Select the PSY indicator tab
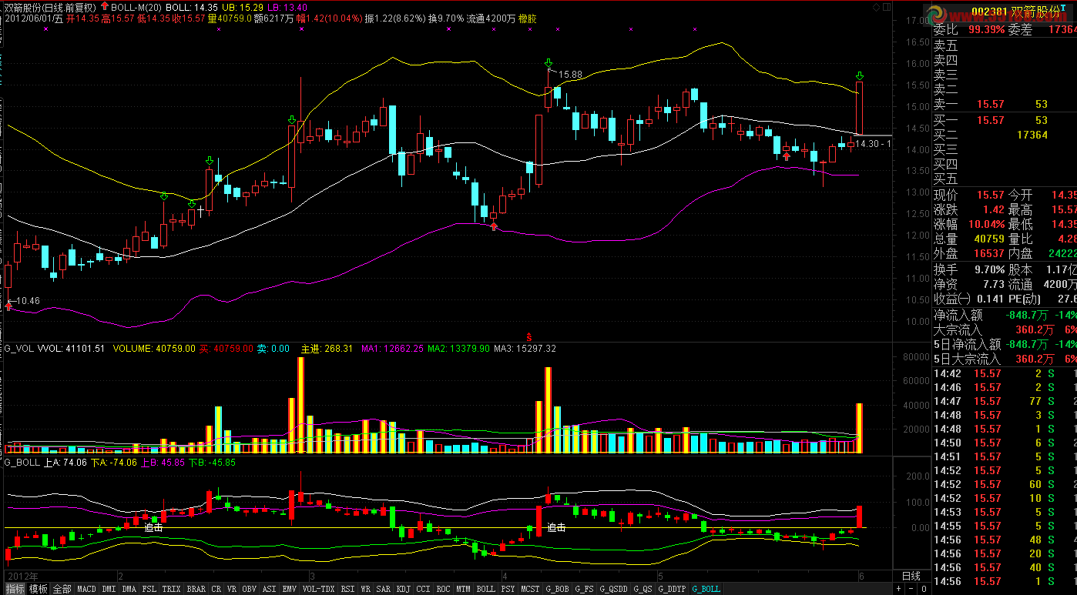Screen dimensions: 1077x595 (508, 589)
